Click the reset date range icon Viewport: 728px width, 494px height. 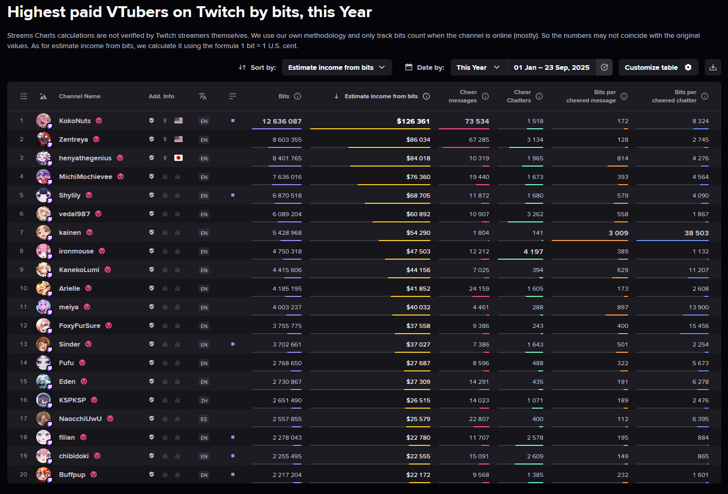(x=604, y=67)
